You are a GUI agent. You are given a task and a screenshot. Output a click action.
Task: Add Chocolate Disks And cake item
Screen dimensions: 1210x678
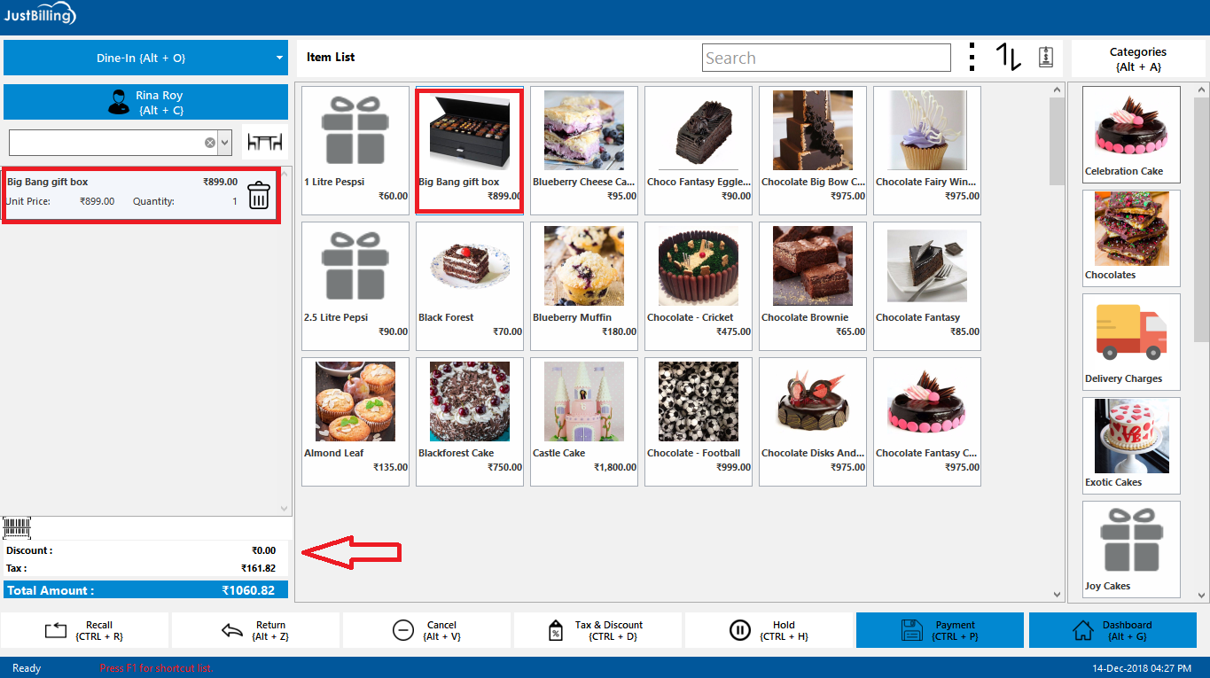tap(813, 422)
